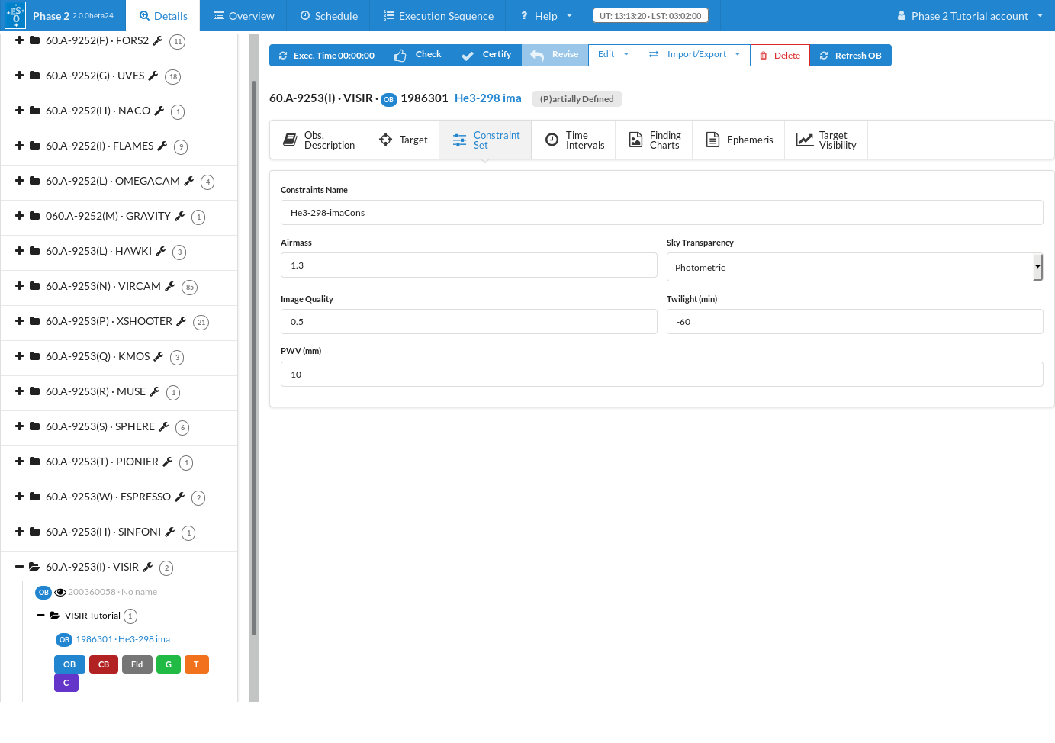Open the Import/Export dropdown
The height and width of the screenshot is (743, 1055).
point(694,55)
